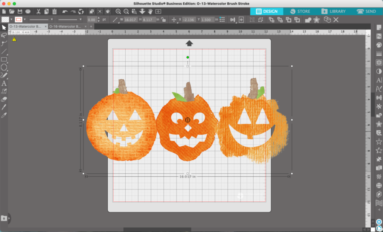
Task: Open the Page Setup panel
Action: pyautogui.click(x=379, y=28)
